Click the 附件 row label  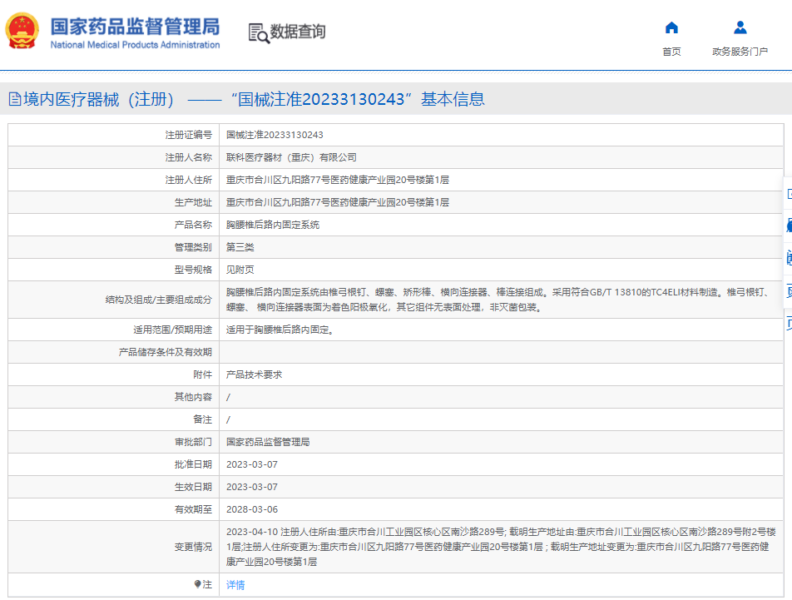pos(202,374)
